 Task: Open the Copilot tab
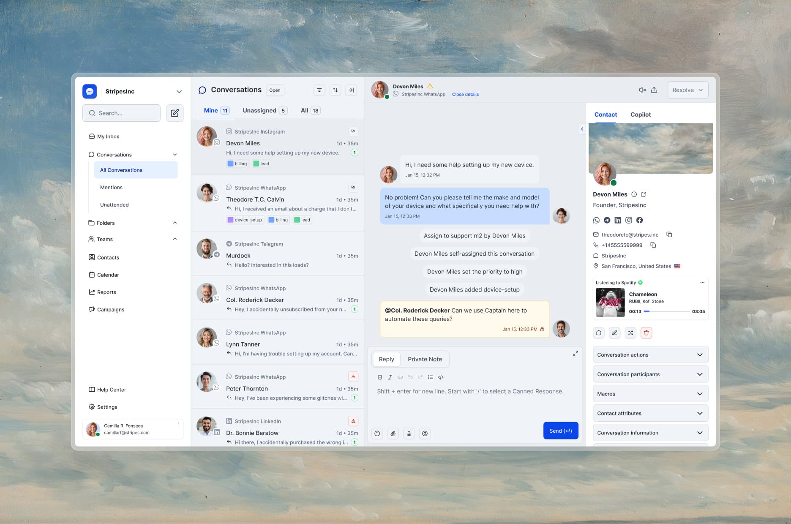tap(641, 115)
